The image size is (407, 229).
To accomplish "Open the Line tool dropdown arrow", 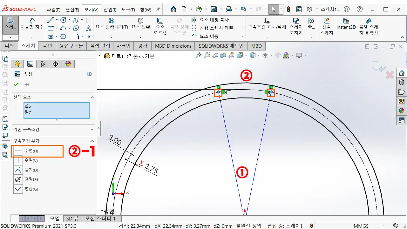I will 57,20.
